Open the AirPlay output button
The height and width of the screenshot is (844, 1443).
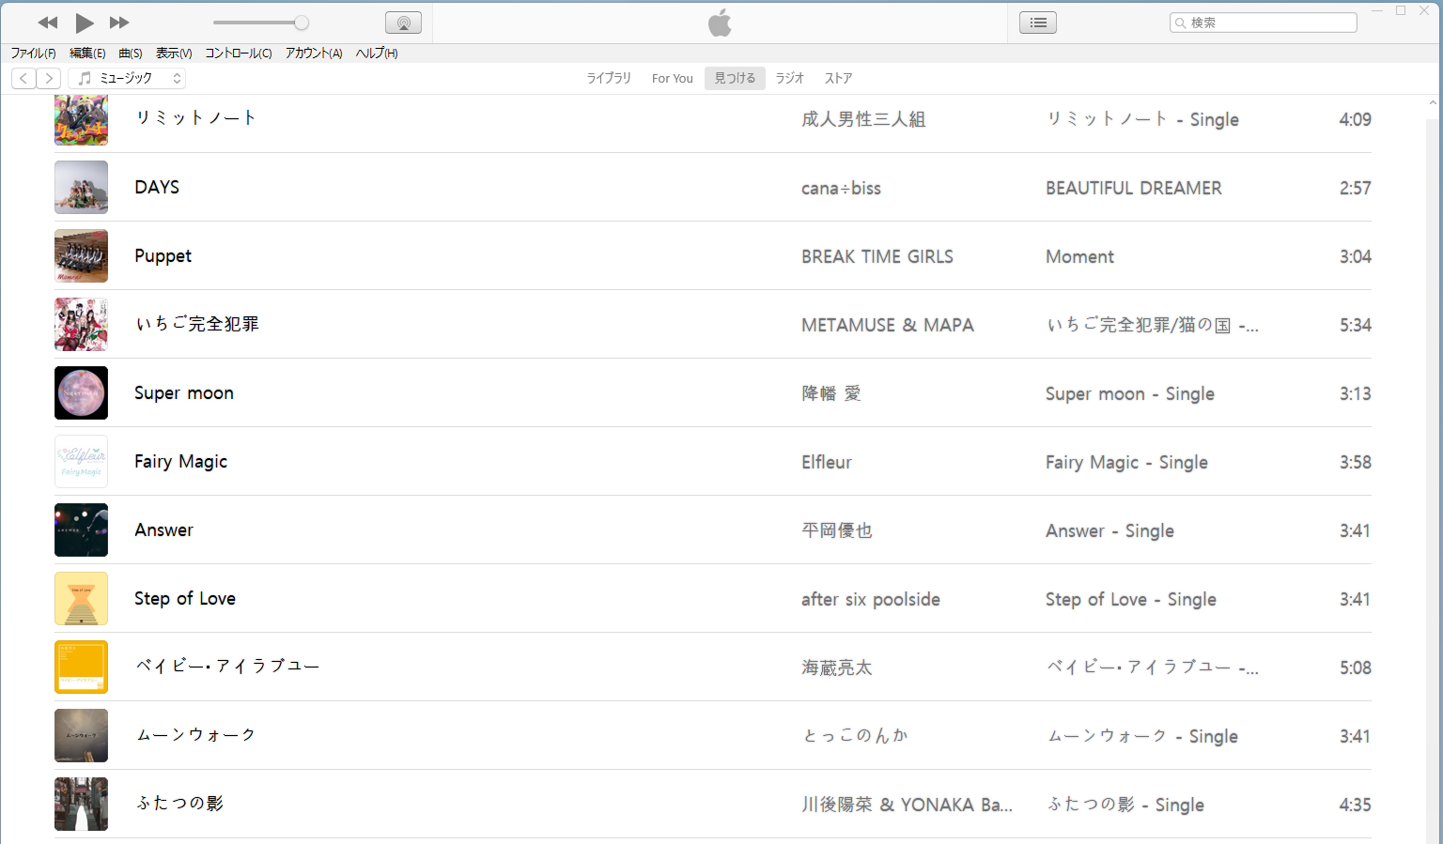tap(403, 23)
